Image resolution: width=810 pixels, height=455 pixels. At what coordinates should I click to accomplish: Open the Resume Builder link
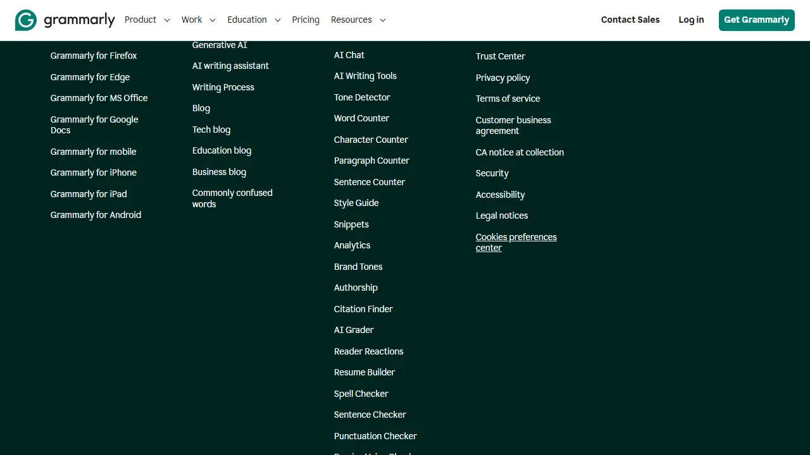[364, 372]
